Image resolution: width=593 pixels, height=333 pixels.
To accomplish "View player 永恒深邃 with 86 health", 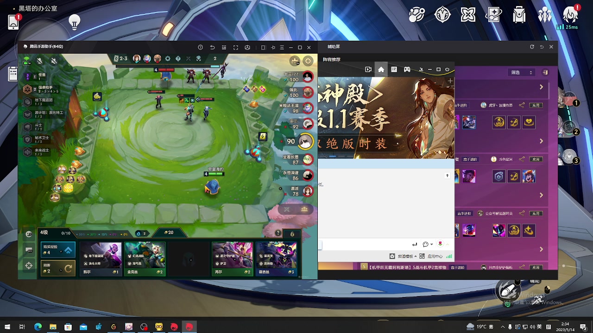I will (x=298, y=175).
